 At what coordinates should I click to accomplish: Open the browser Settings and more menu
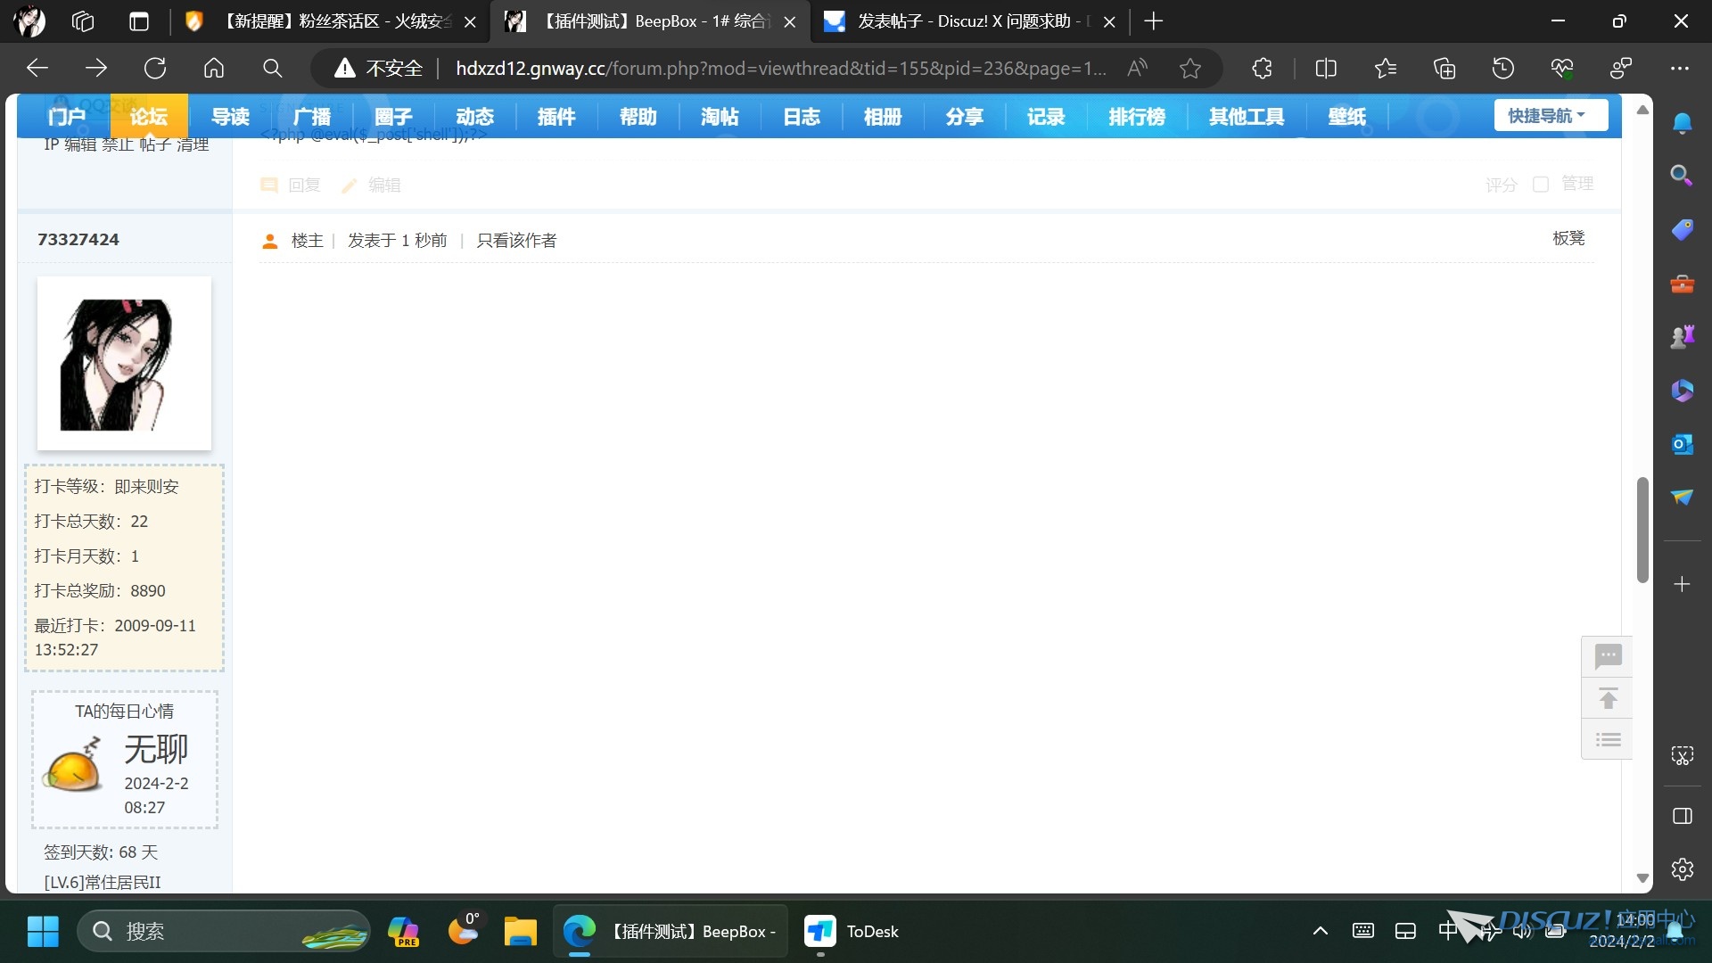pos(1680,69)
